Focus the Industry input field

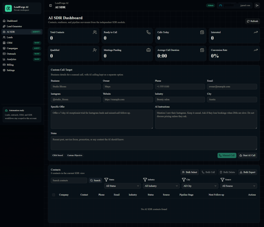(180, 100)
